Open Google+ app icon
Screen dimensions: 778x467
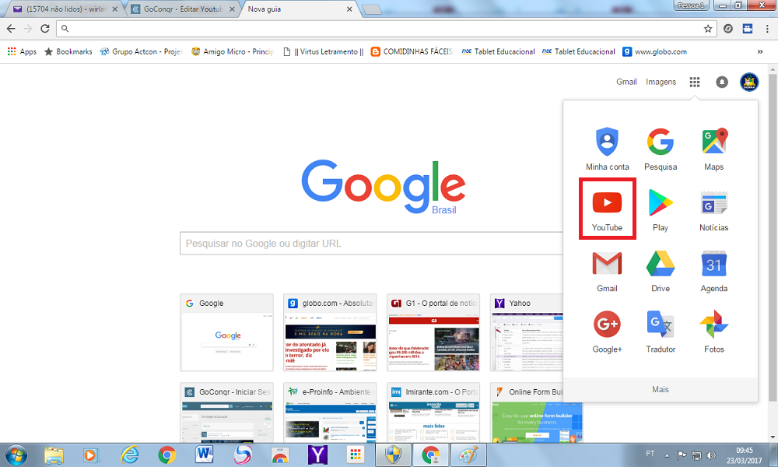[607, 331]
